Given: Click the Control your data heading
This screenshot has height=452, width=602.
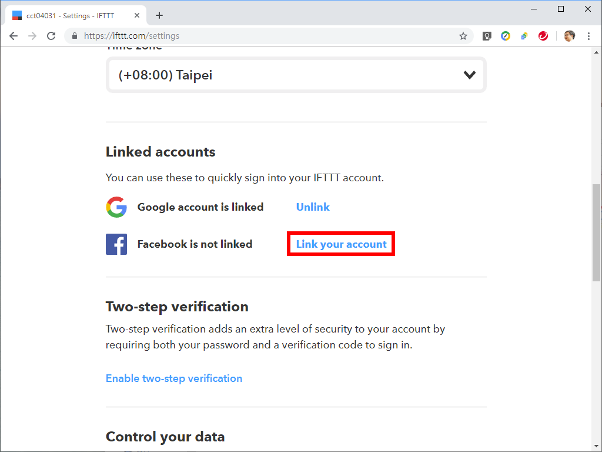Looking at the screenshot, I should tap(165, 437).
